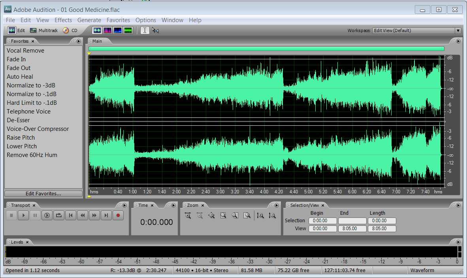Viewport: 467px width, 278px height.
Task: Click the Play Looped button
Action: pyautogui.click(x=59, y=216)
